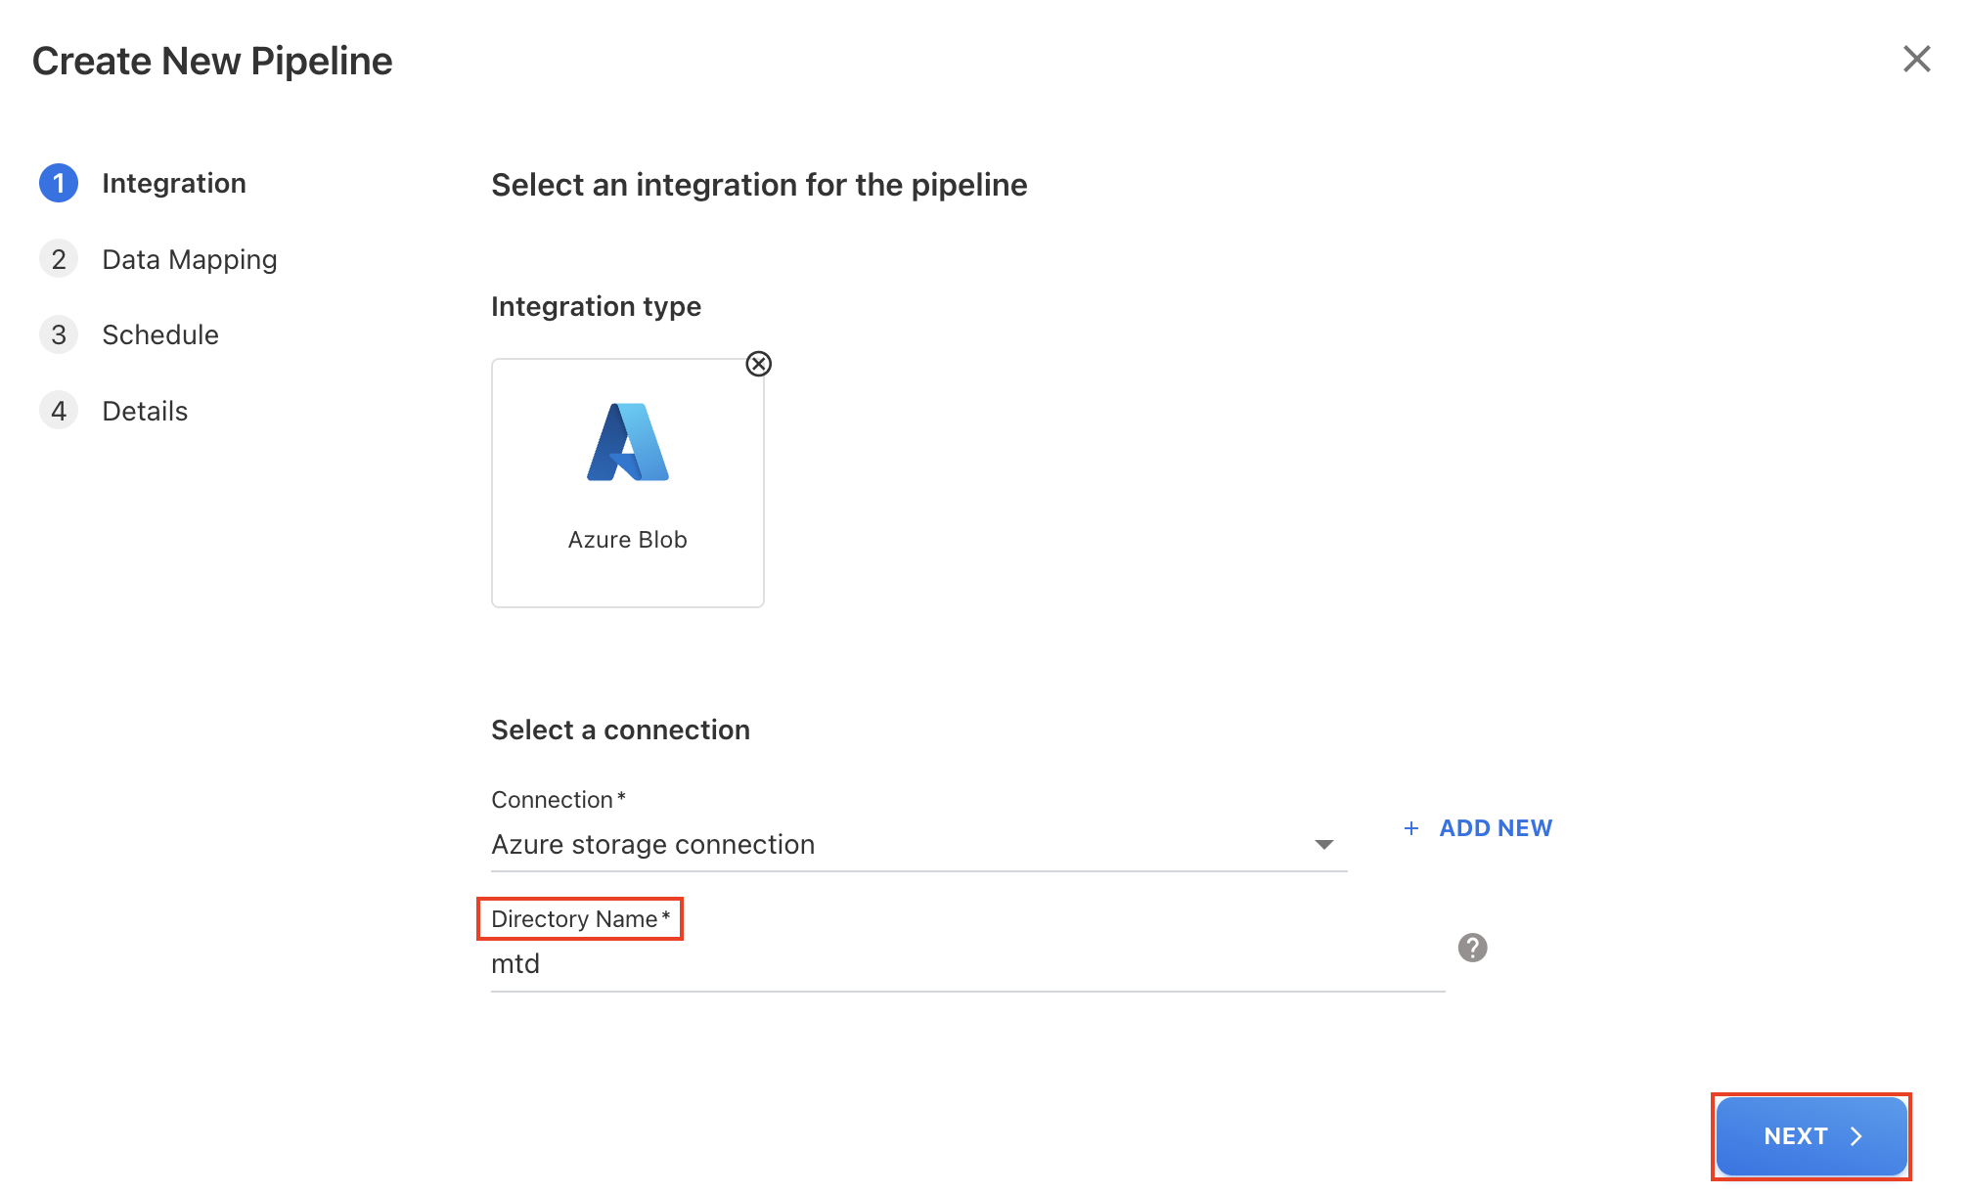Screen dimensions: 1968x1195
Task: Click the ADD NEW connection link
Action: pos(1496,828)
